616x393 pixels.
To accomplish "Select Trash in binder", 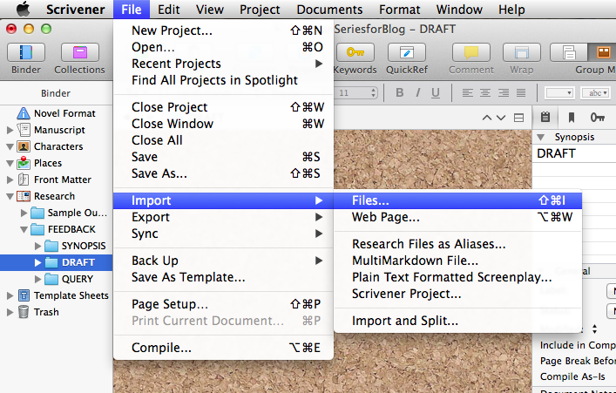I will 46,312.
